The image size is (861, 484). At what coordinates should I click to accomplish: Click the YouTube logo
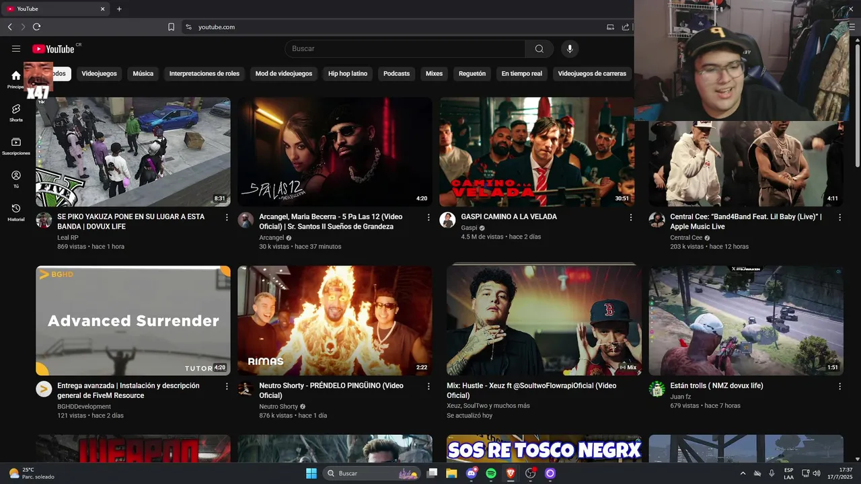[53, 48]
